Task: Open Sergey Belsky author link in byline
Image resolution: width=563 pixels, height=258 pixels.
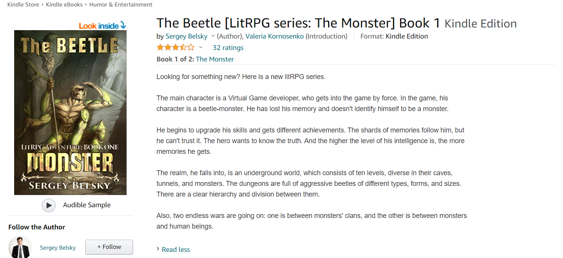Action: click(186, 36)
